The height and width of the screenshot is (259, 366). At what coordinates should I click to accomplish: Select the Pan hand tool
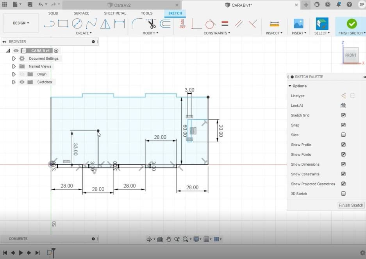pos(168,239)
